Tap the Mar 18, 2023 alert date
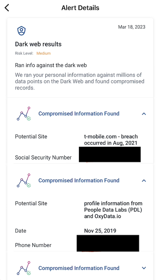Image resolution: width=160 pixels, height=280 pixels. 132,27
